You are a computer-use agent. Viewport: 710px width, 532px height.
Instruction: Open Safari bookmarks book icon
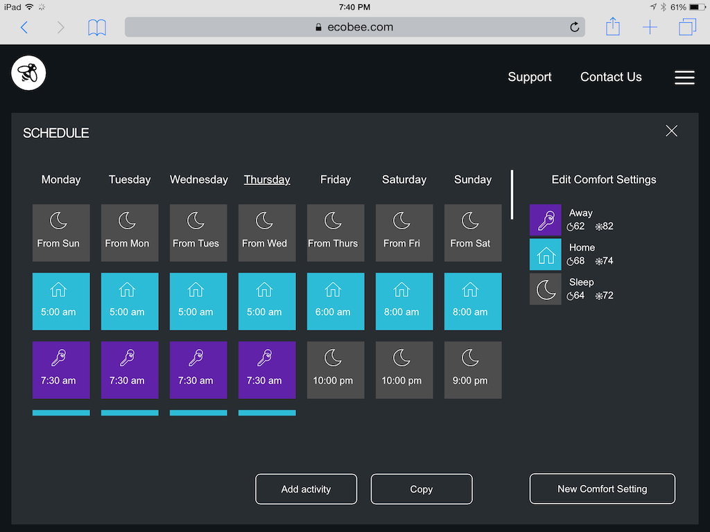(x=97, y=28)
